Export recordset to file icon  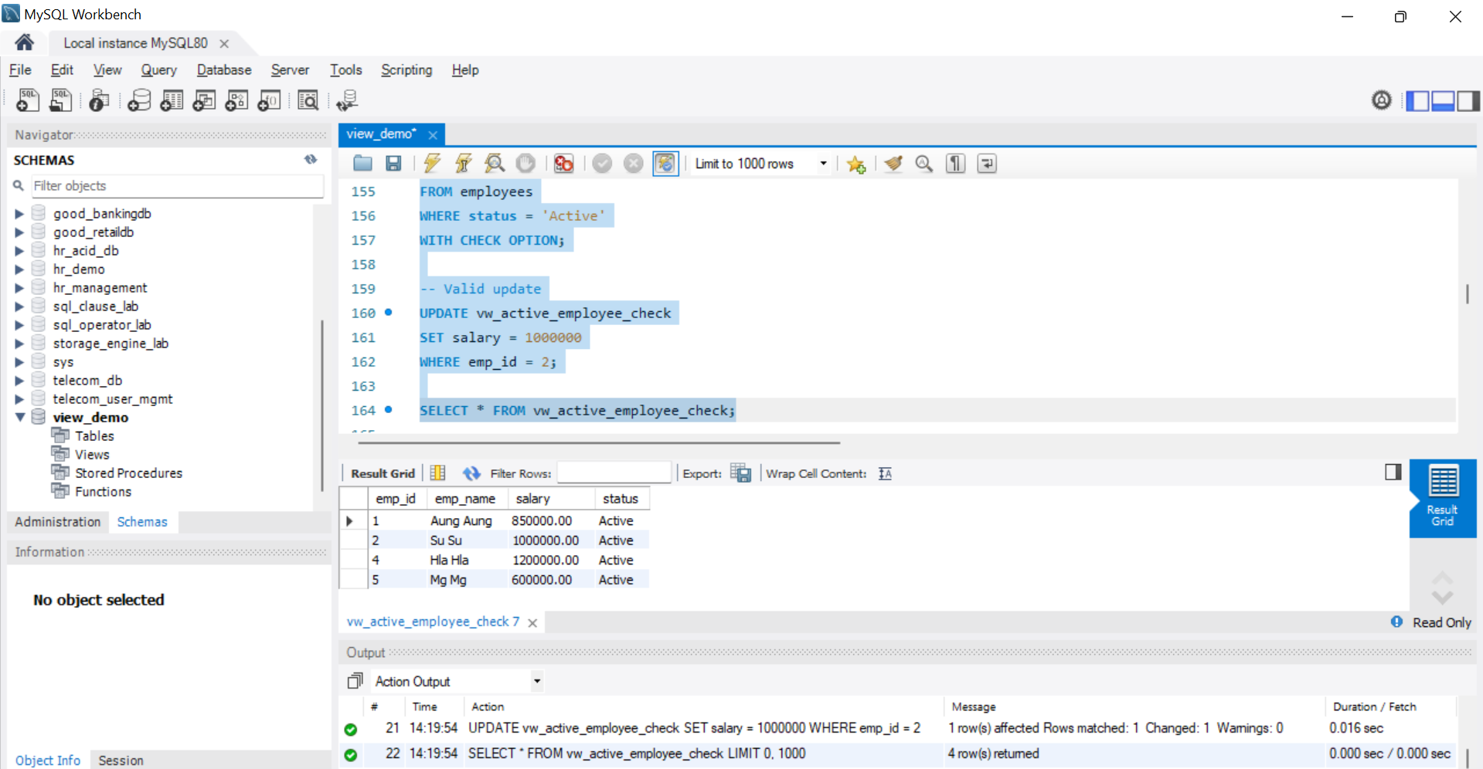pos(741,473)
